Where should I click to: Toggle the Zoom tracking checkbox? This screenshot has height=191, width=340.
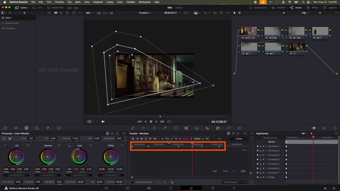point(180,138)
